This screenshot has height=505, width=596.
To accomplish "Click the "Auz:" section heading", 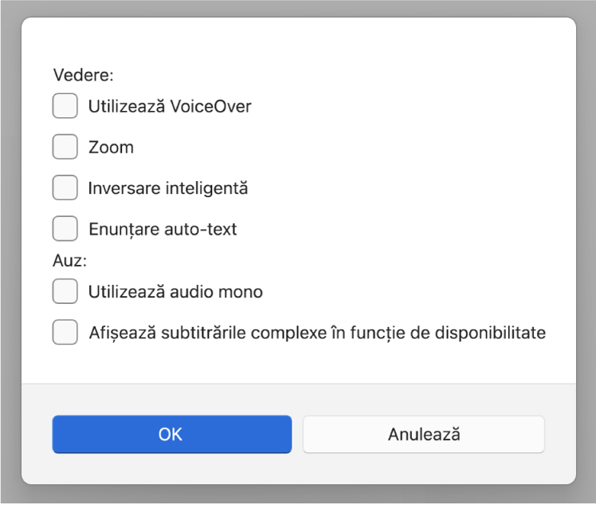I will coord(70,260).
